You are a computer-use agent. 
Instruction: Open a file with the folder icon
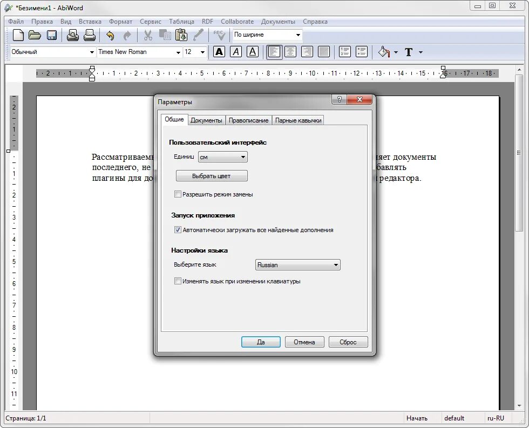(x=35, y=35)
